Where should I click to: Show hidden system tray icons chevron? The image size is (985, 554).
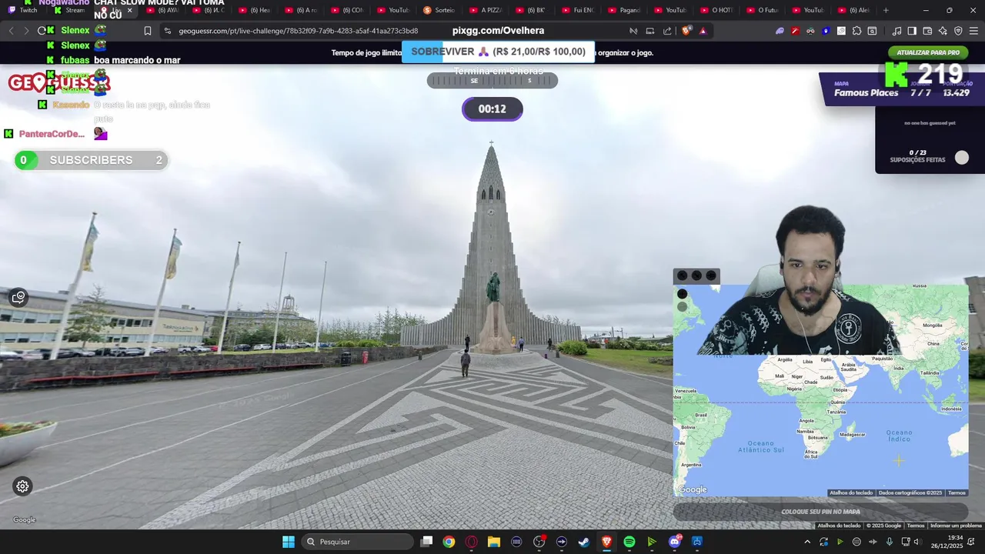(807, 542)
